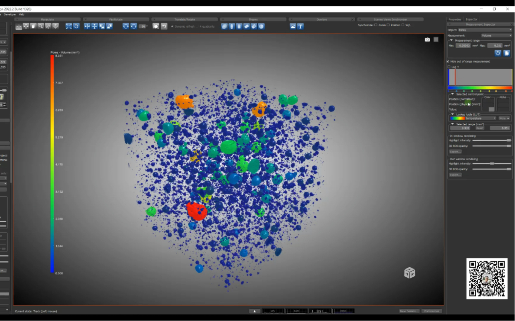Toggle the Dynamic refresh checkbox
The height and width of the screenshot is (321, 515).
pos(172,26)
